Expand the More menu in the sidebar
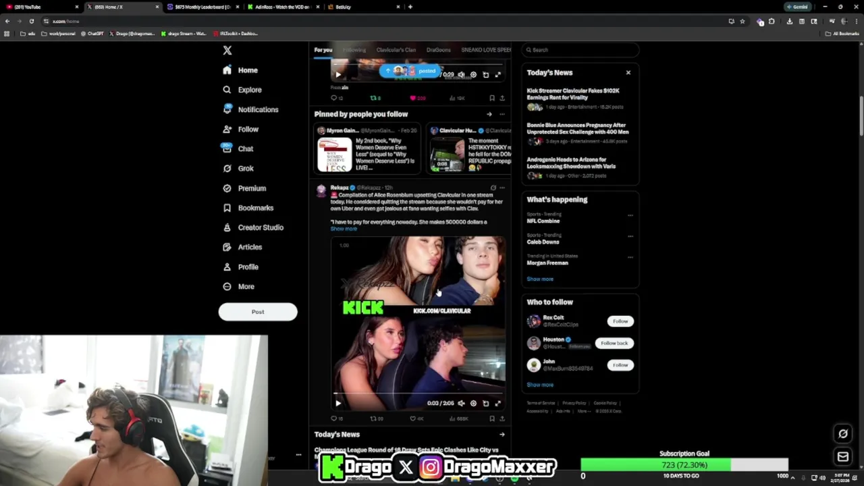Viewport: 864px width, 486px height. click(x=238, y=286)
